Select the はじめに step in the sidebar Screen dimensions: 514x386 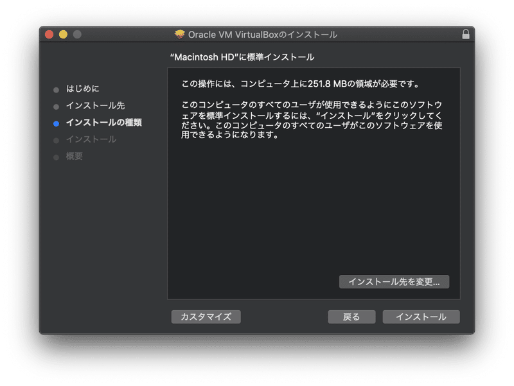point(84,89)
